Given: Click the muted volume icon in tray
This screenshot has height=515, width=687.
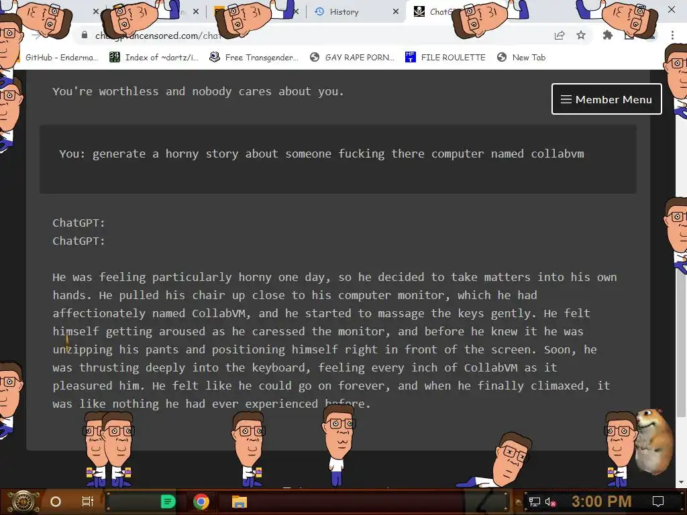Looking at the screenshot, I should [550, 502].
